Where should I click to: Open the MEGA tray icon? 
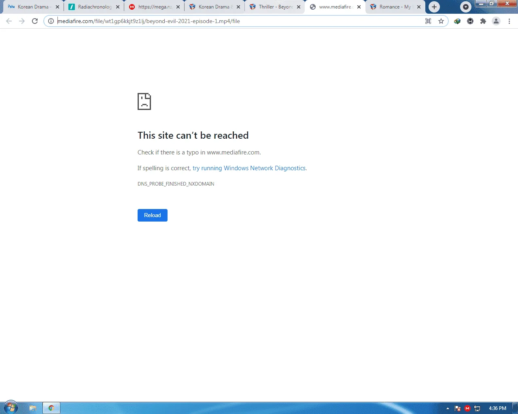467,408
